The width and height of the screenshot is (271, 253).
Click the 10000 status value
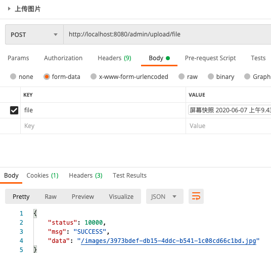[94, 223]
